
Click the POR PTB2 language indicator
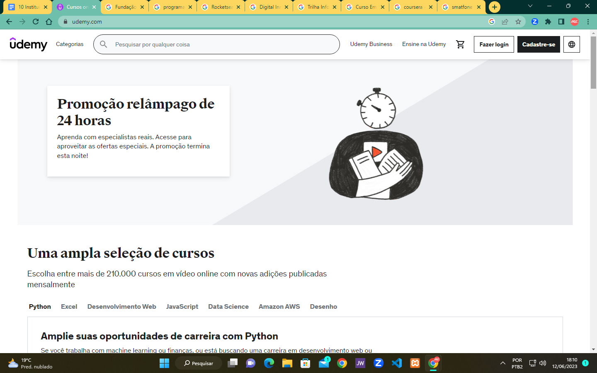[517, 363]
